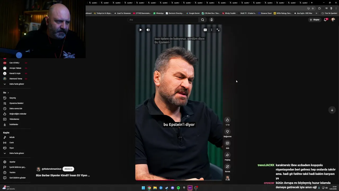Dislike the Short (Beğenme)

click(x=228, y=132)
